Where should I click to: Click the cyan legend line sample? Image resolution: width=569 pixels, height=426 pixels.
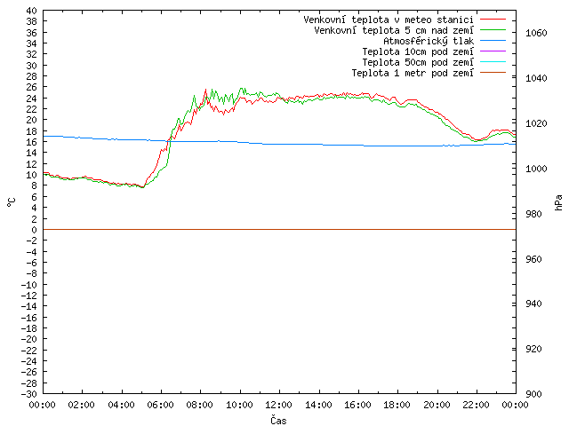493,62
